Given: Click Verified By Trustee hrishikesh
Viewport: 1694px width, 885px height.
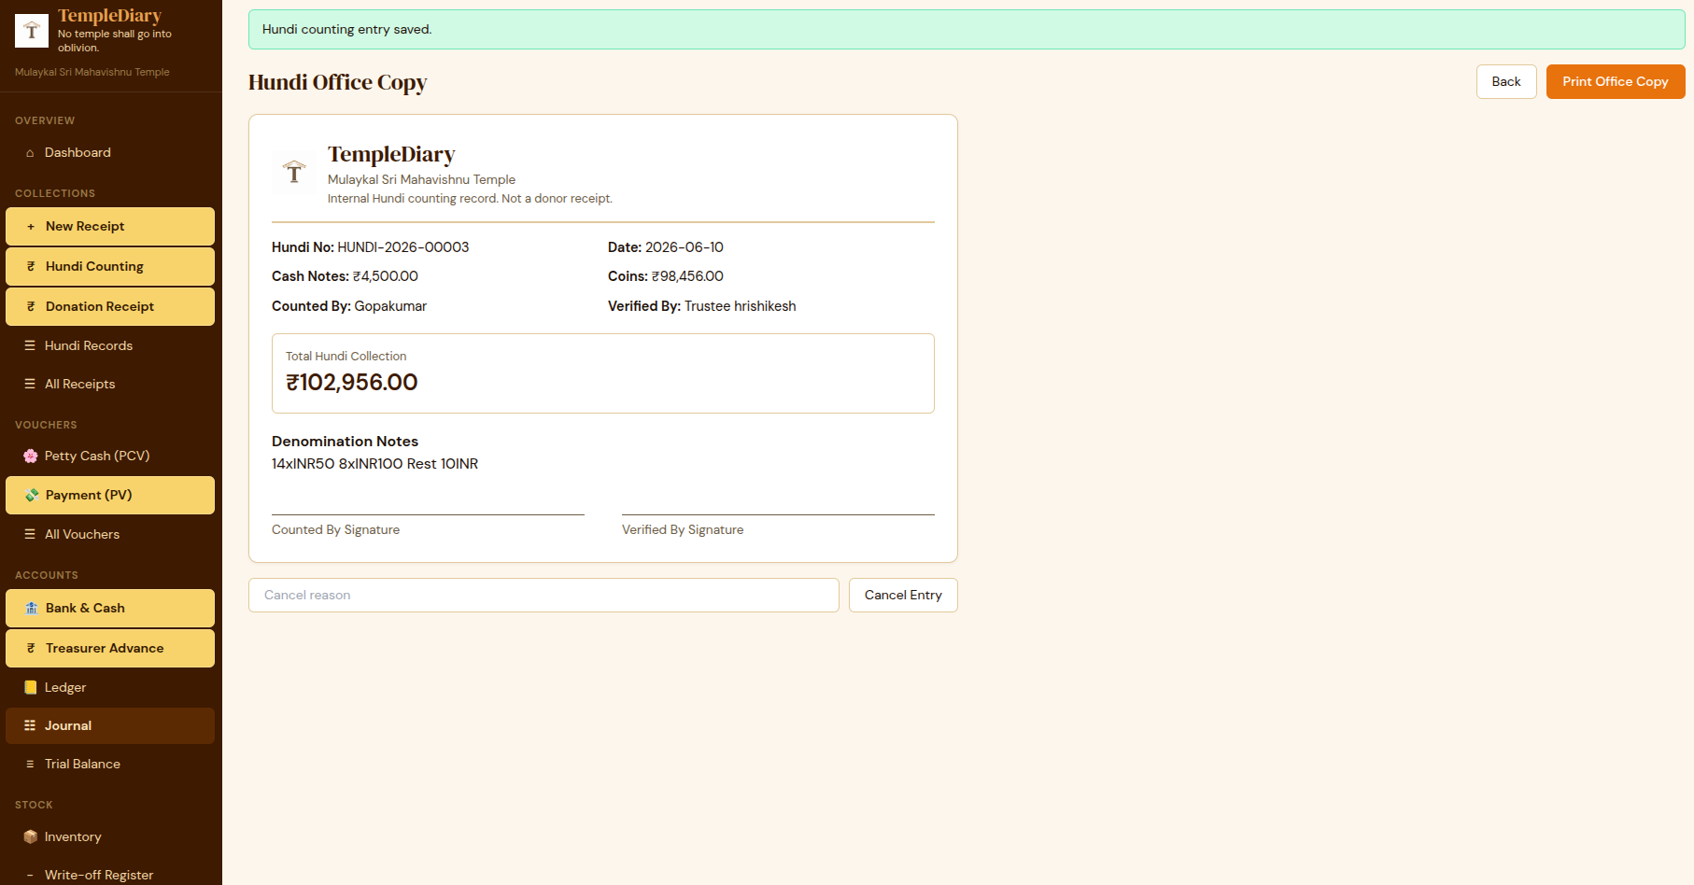Looking at the screenshot, I should click(702, 306).
